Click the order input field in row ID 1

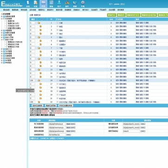pyautogui.click(x=32, y=23)
